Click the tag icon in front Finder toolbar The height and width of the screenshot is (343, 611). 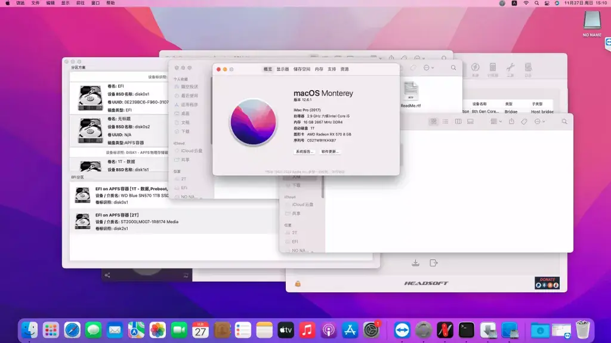click(524, 122)
